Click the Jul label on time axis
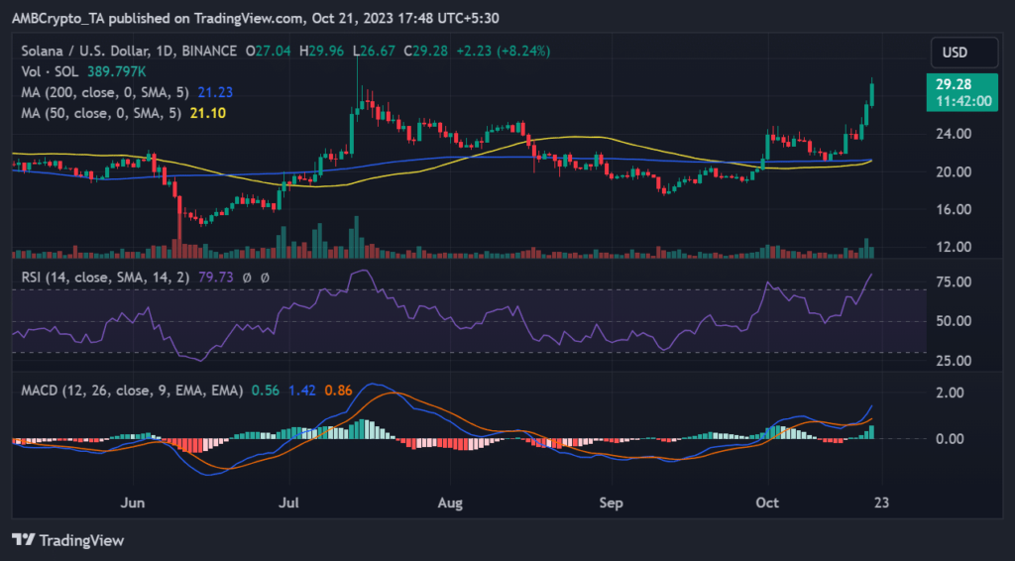Viewport: 1015px width, 561px height. click(x=290, y=503)
